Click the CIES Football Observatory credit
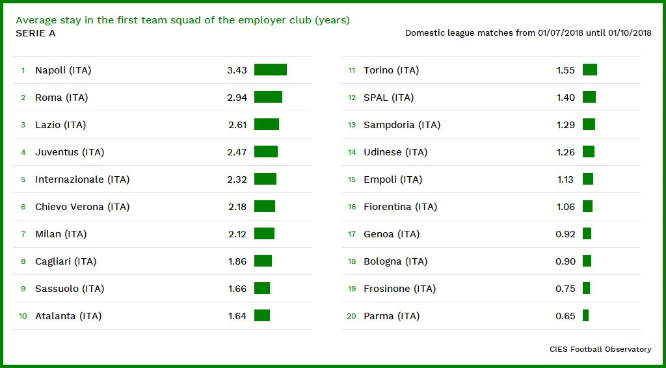This screenshot has height=368, width=666. (600, 349)
